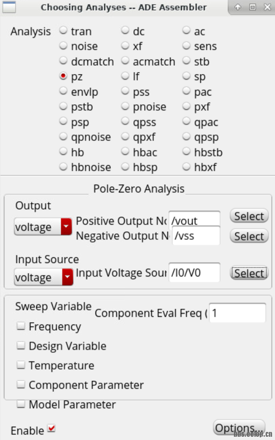Screen dimensions: 275x440
Task: Open the Input Source voltage dropdown
Action: pyautogui.click(x=44, y=277)
